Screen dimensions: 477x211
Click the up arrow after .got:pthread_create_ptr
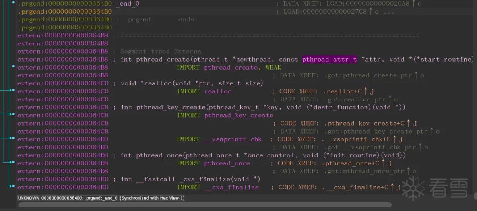[416, 75]
